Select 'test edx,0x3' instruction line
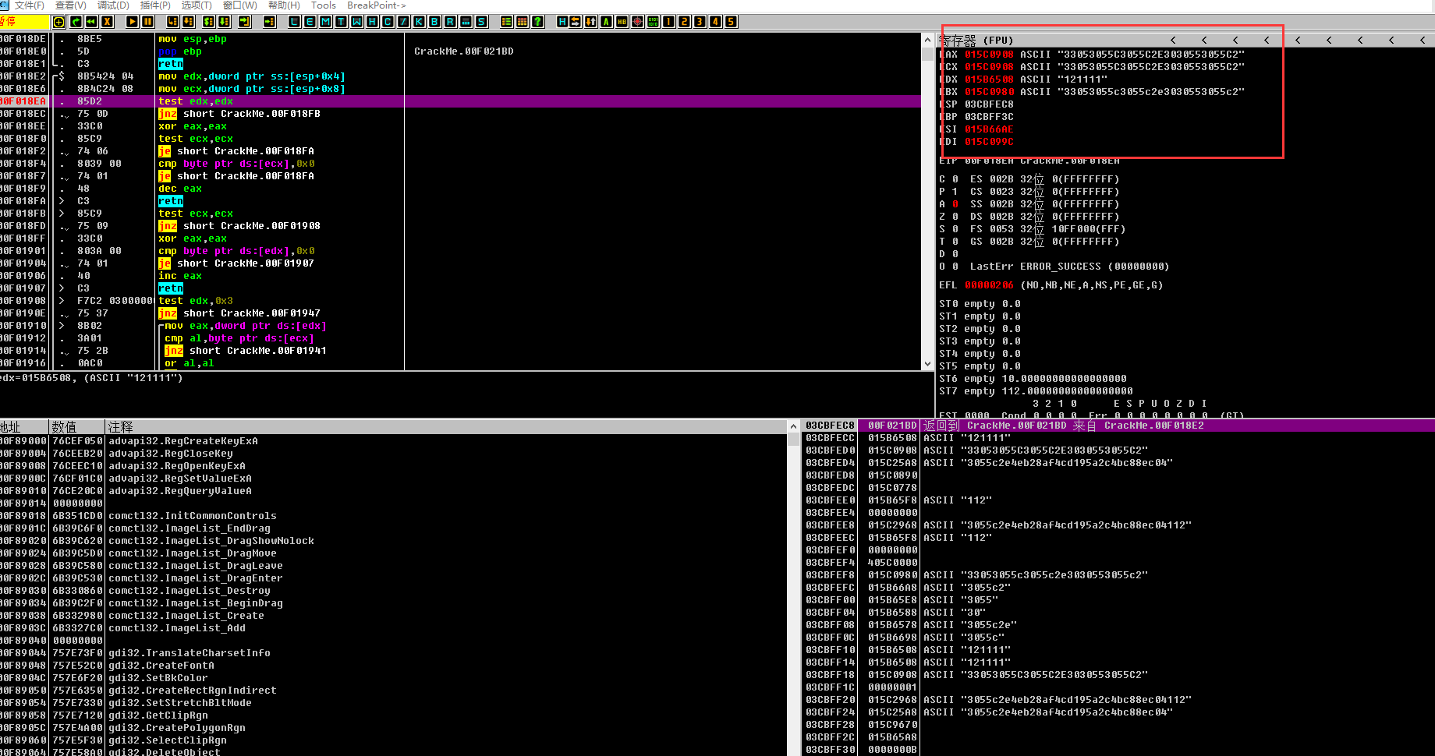1435x756 pixels. coord(196,301)
